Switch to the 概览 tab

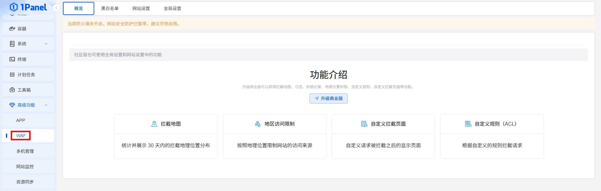coord(79,8)
